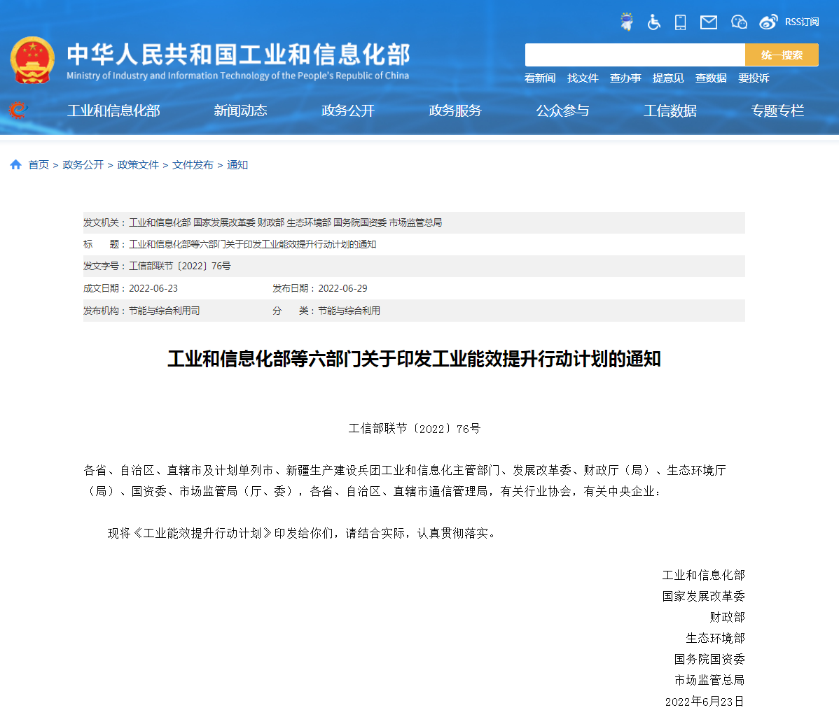839x710 pixels.
Task: Open the 查办事 quick link
Action: 625,78
